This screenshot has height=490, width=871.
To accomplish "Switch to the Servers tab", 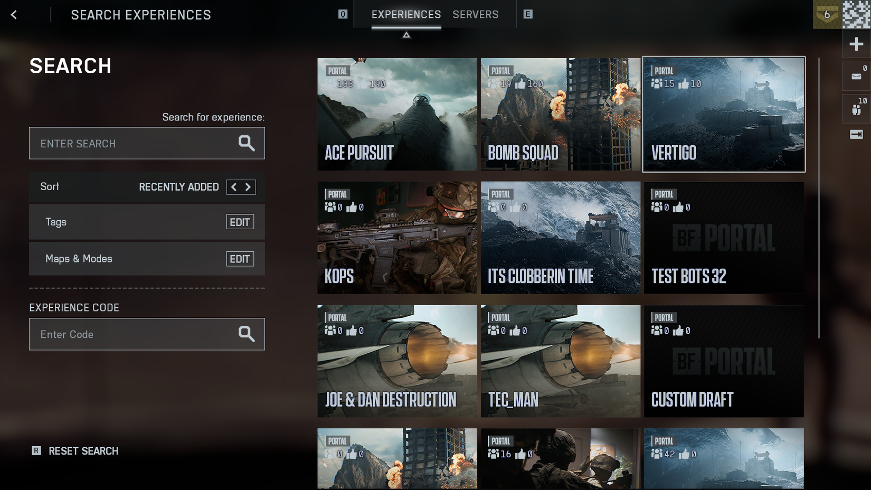I will (x=475, y=14).
